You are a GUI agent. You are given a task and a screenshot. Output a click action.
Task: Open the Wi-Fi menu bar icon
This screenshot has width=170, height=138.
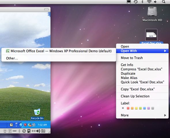149,2
